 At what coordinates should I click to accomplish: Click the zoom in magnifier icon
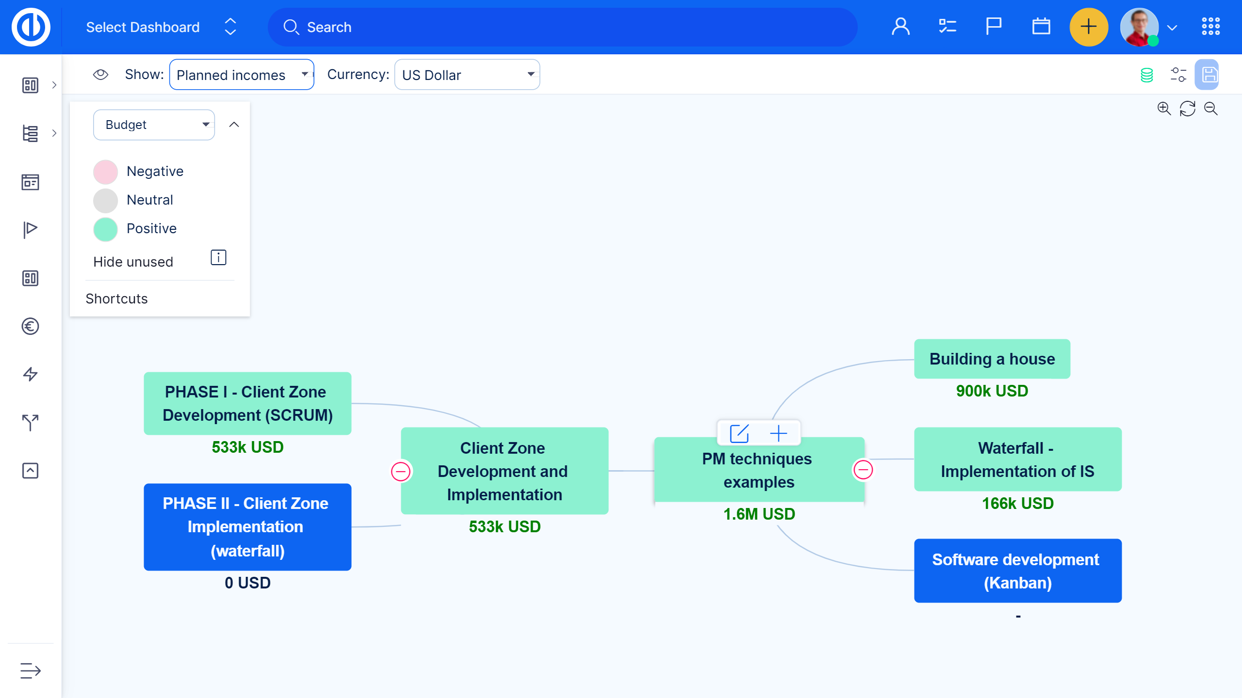click(x=1164, y=108)
